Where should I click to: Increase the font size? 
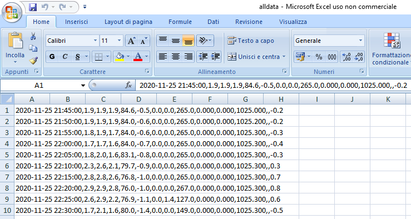tap(132, 41)
